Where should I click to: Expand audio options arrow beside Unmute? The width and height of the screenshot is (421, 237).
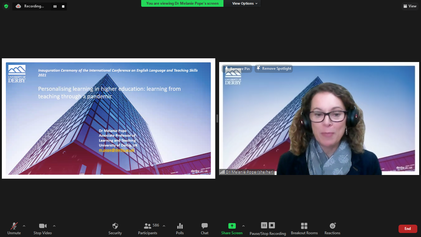click(24, 226)
